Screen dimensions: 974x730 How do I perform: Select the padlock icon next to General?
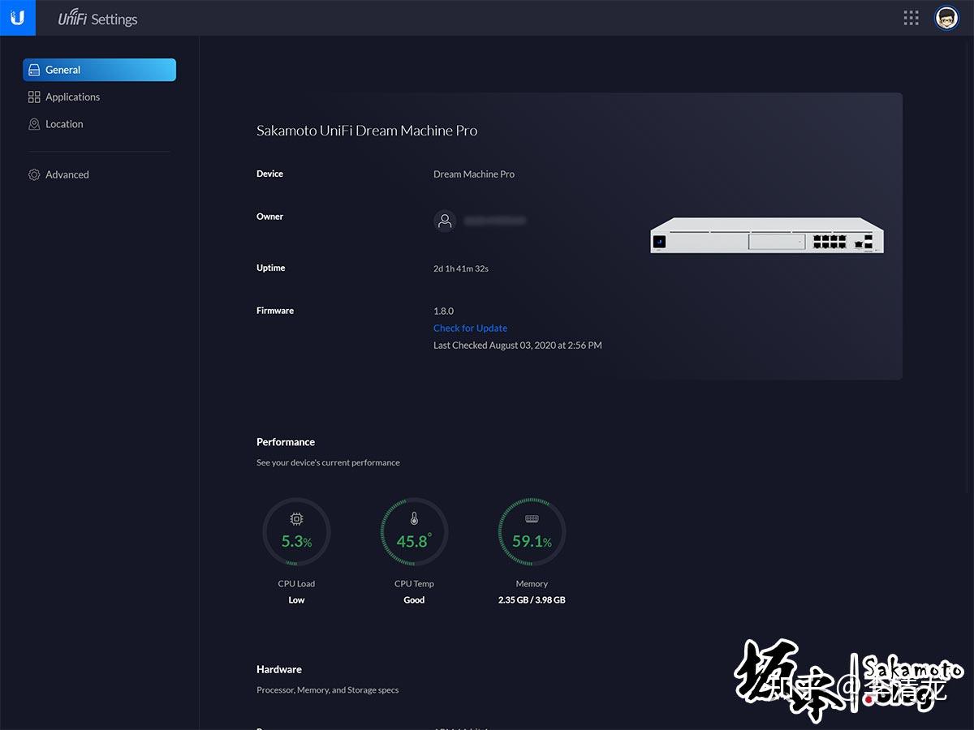coord(34,70)
